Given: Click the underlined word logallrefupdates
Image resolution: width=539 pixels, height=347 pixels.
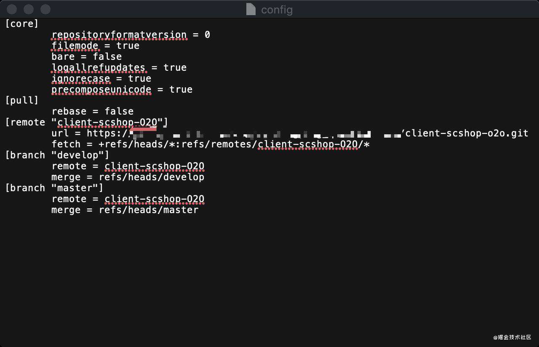Looking at the screenshot, I should pyautogui.click(x=99, y=67).
